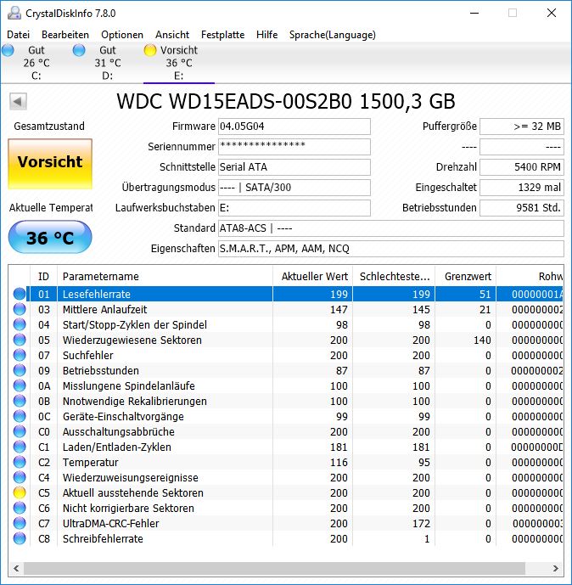Click the Puffergröße value >= 32 MB

tap(522, 127)
